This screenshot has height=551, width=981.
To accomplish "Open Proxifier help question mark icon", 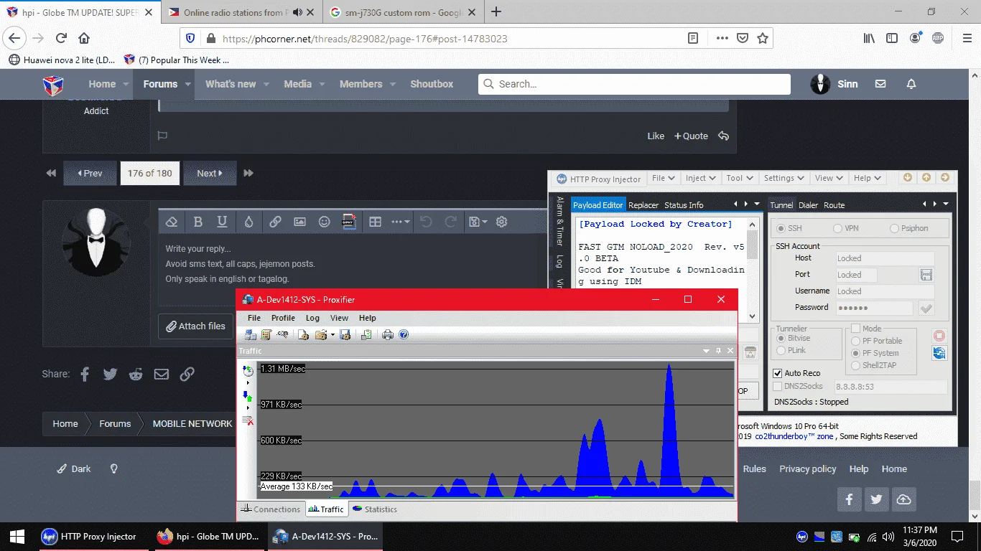I will coord(404,334).
